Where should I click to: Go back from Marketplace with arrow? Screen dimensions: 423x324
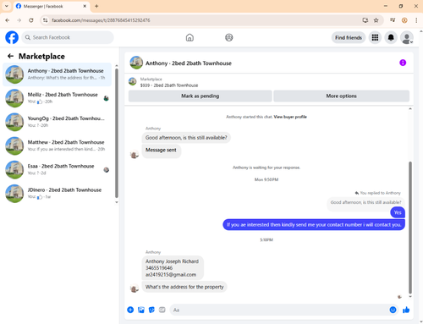tap(10, 56)
